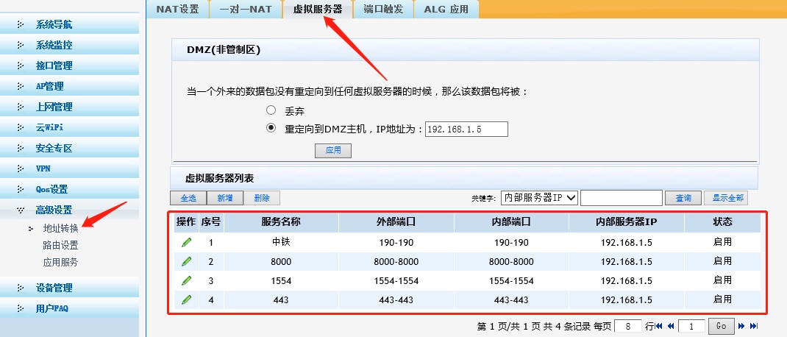Go to last page arrow icon

pyautogui.click(x=753, y=326)
